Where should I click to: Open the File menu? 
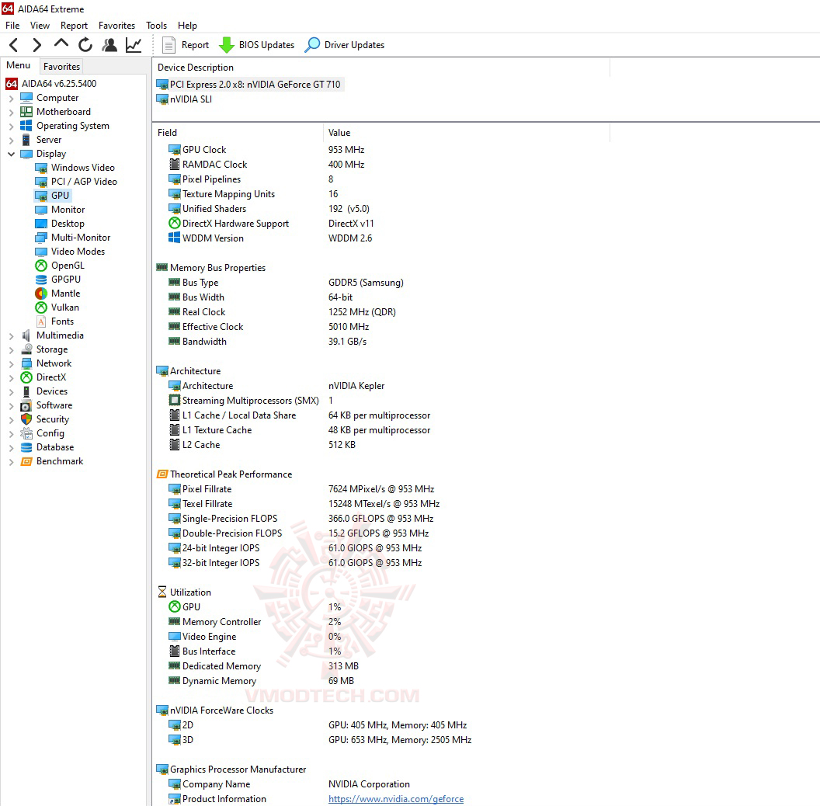click(12, 25)
